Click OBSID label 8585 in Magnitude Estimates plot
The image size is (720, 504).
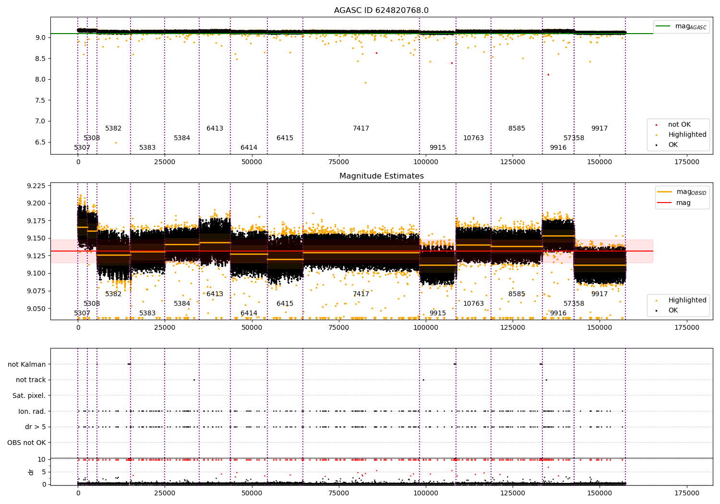click(517, 294)
